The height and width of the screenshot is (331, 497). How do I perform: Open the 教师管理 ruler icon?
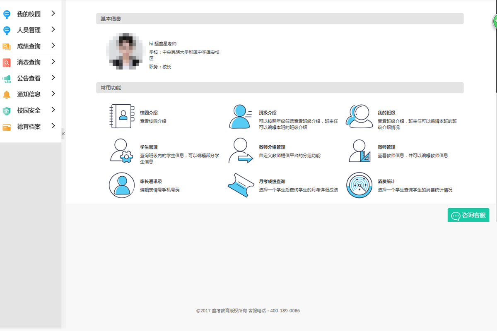point(359,151)
